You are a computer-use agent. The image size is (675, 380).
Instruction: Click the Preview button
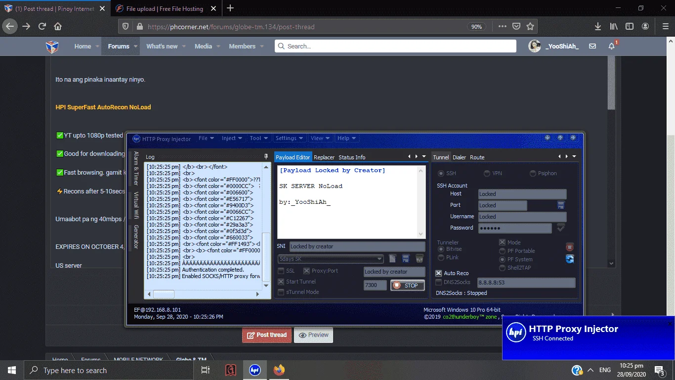coord(313,335)
